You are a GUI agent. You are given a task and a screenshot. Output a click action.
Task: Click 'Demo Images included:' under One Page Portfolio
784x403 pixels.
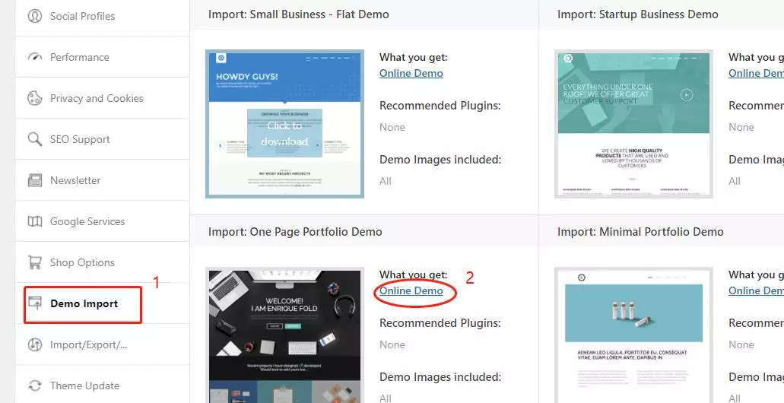[x=440, y=377]
